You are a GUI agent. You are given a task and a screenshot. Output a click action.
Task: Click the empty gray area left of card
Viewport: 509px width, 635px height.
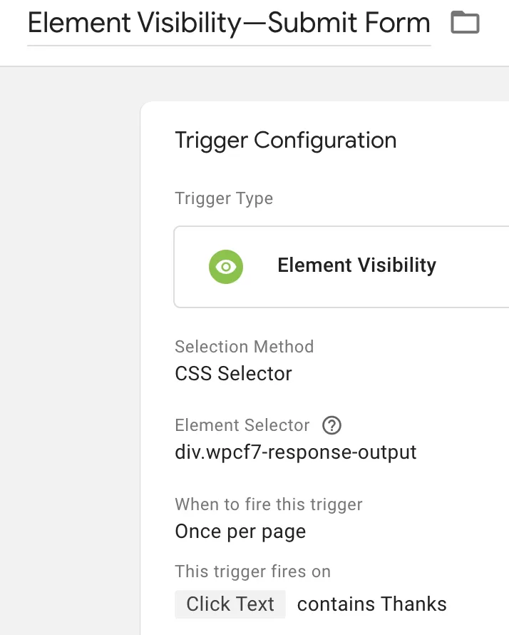[x=70, y=348]
